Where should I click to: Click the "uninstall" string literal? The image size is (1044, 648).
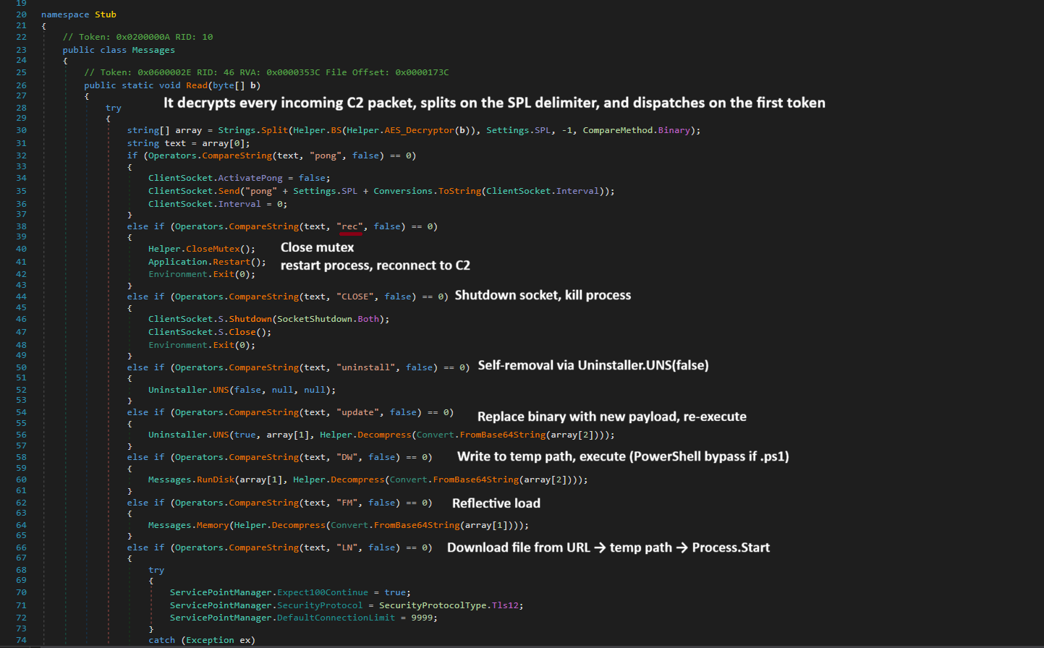pos(365,367)
